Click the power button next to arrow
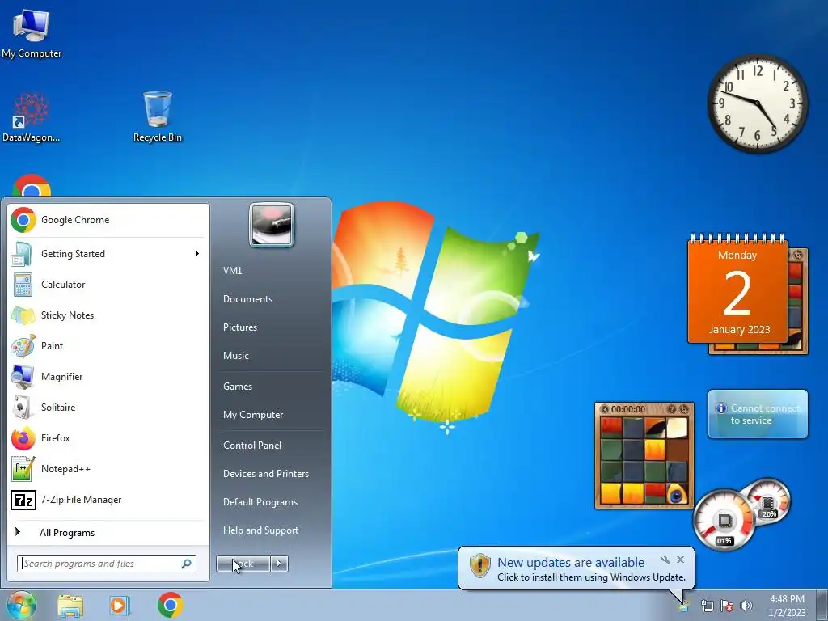Image resolution: width=828 pixels, height=621 pixels. click(x=243, y=564)
